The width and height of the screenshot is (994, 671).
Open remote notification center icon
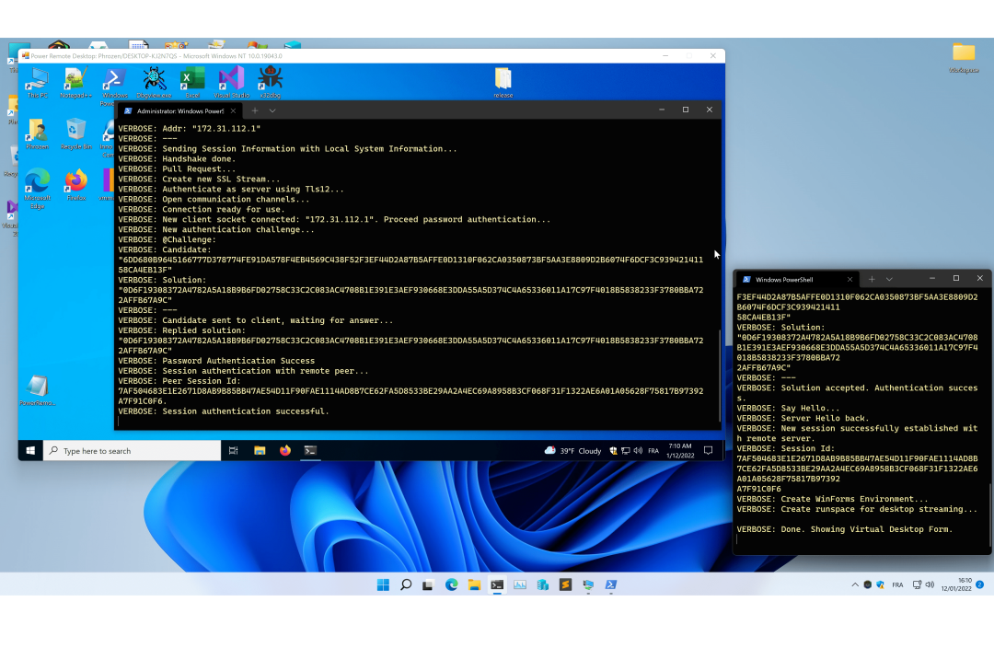(708, 450)
